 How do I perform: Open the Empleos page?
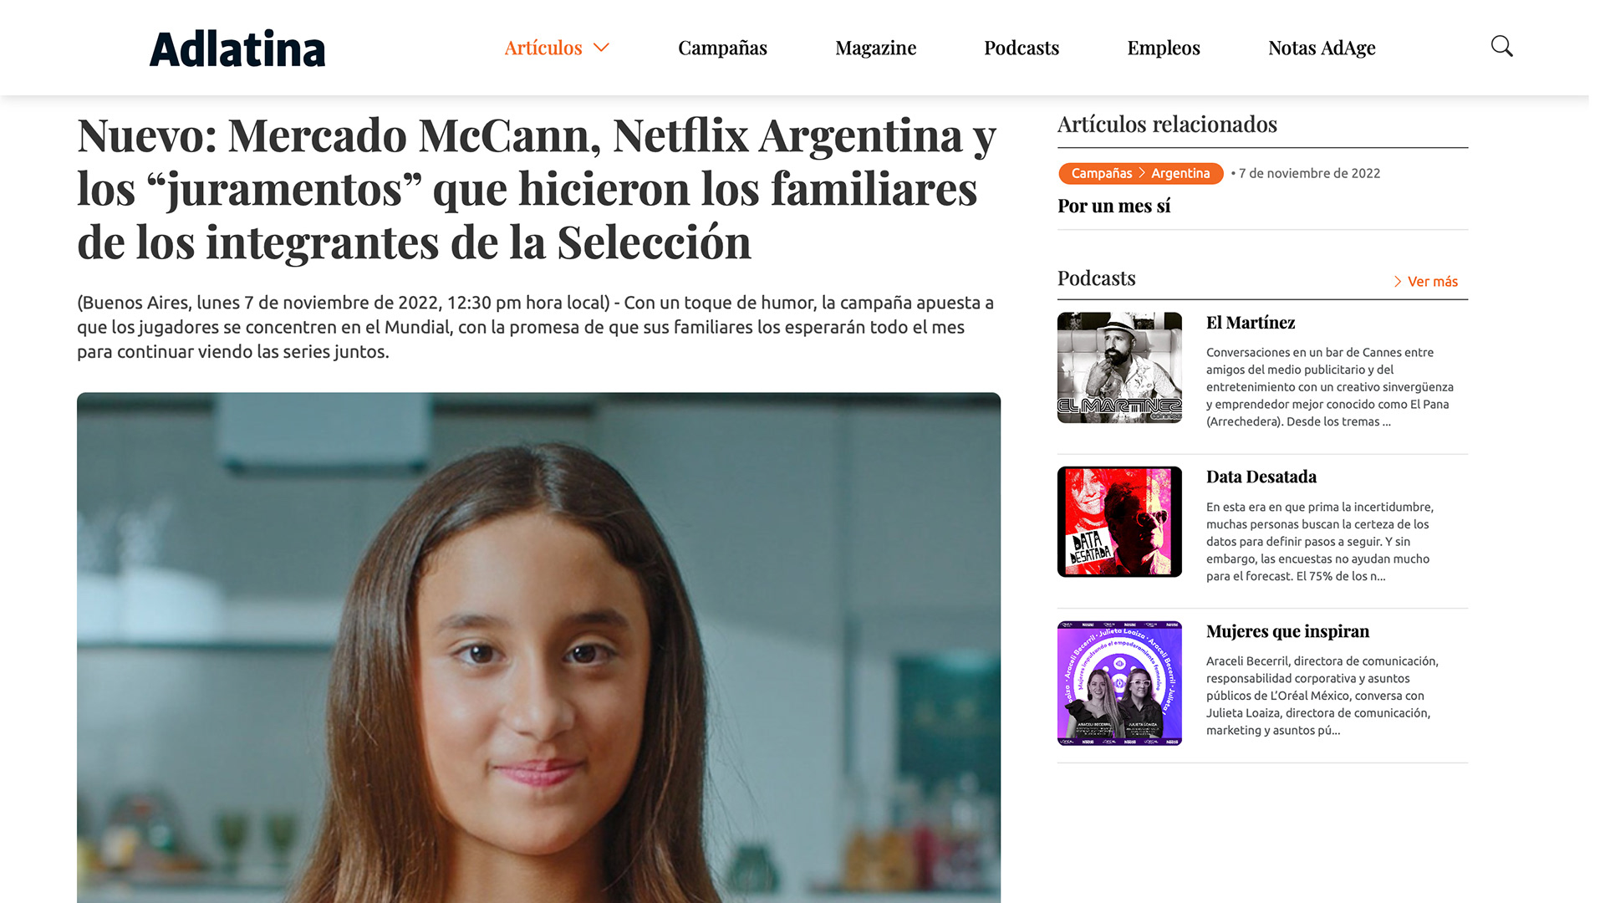point(1163,48)
